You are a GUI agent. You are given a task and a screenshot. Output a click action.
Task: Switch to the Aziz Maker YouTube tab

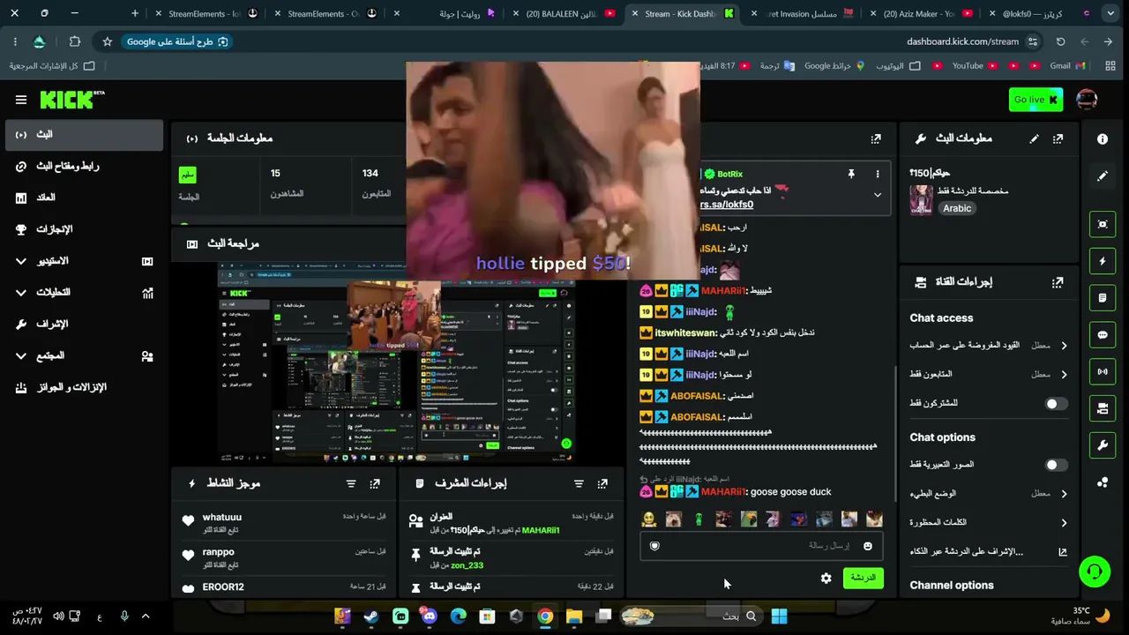[920, 14]
